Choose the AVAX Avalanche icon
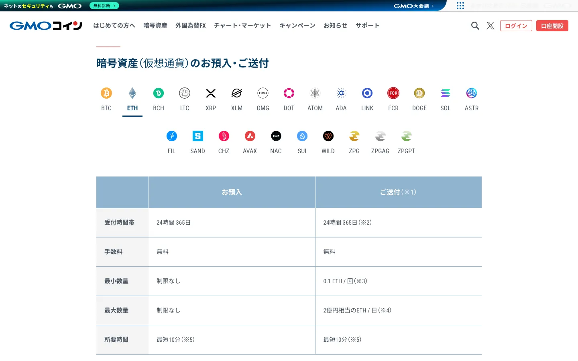 (250, 136)
